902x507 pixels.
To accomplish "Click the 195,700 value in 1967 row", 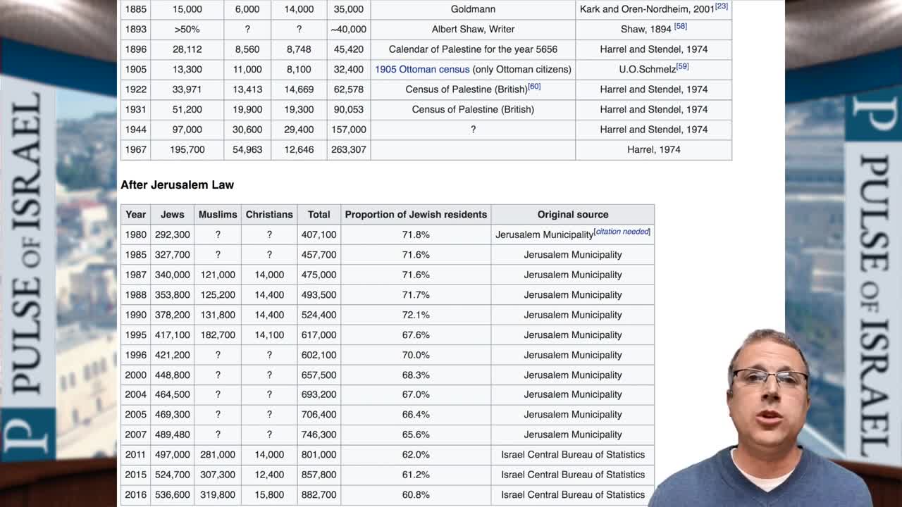I will tap(187, 149).
